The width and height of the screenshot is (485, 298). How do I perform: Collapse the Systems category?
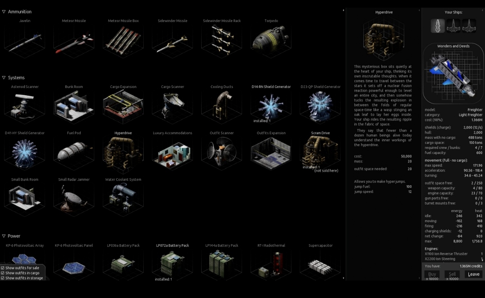click(4, 78)
